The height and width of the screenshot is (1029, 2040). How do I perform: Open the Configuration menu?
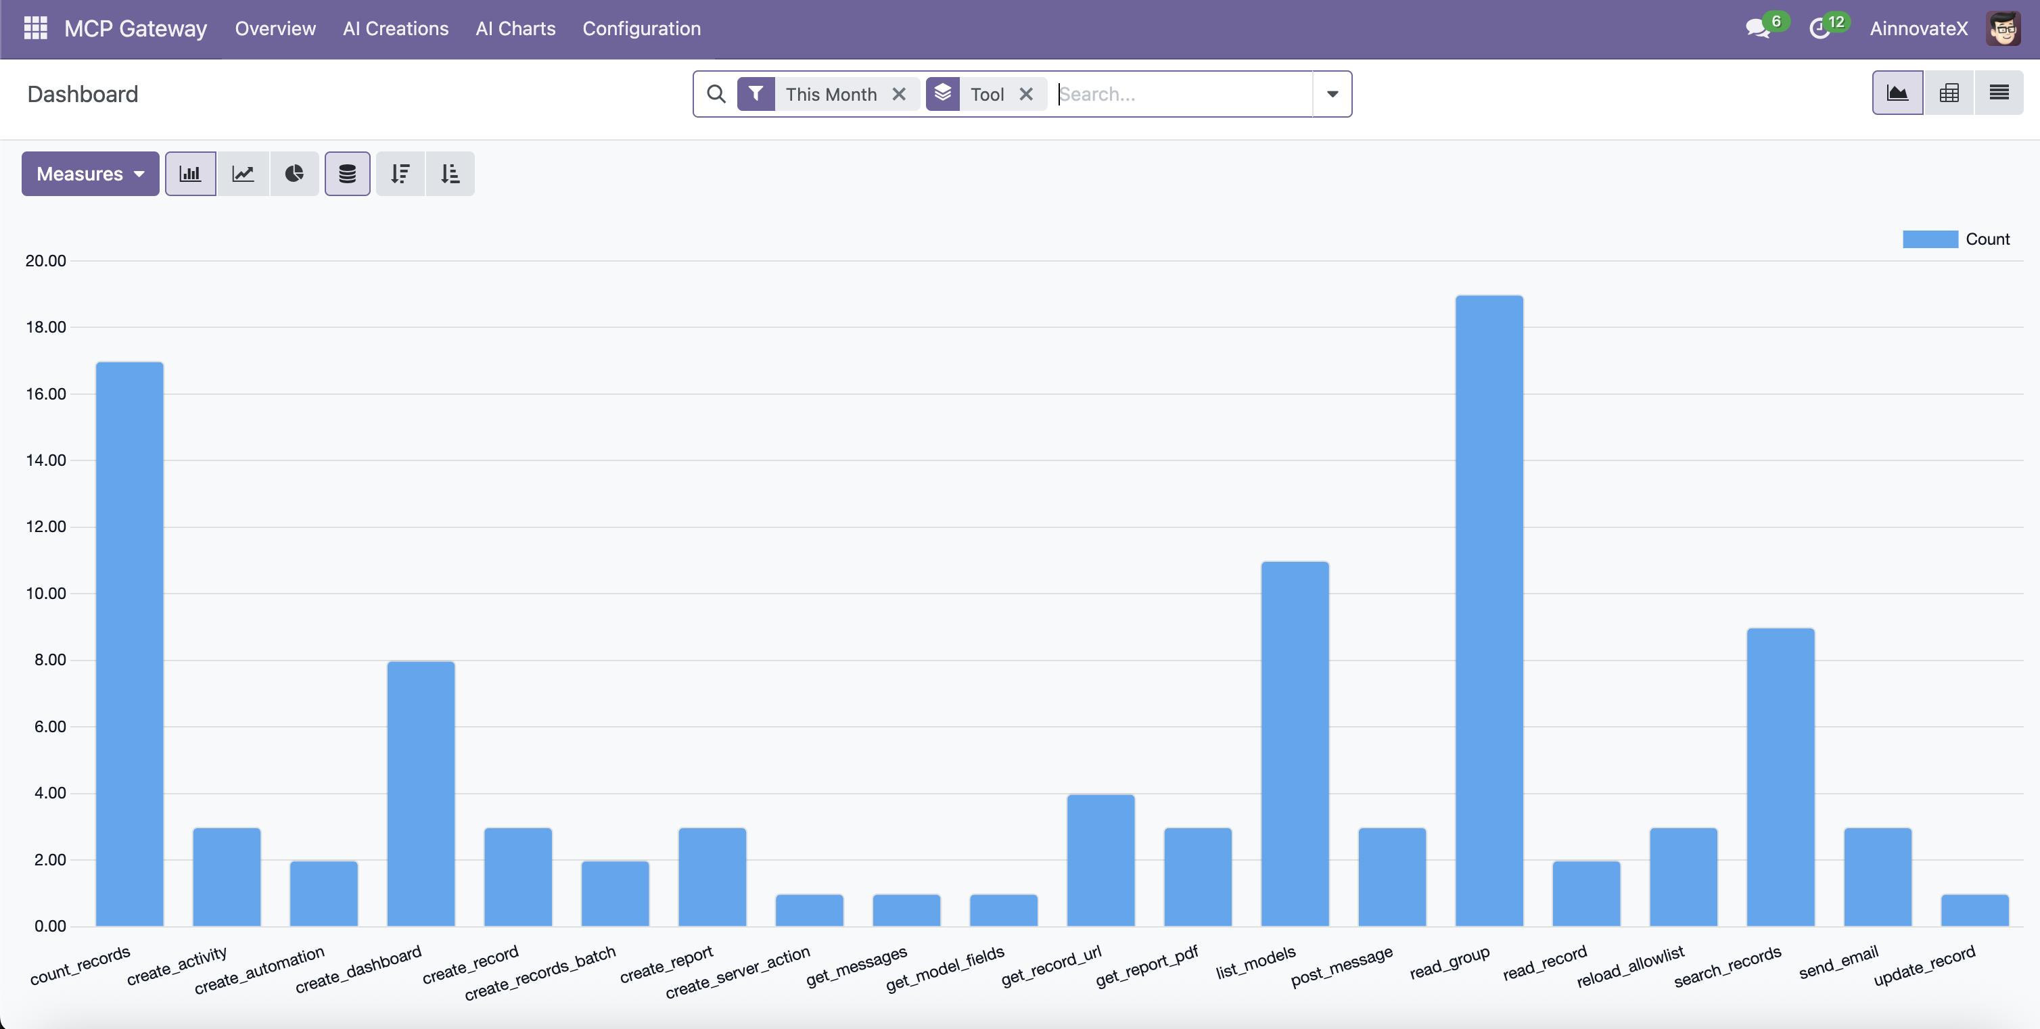pos(641,28)
